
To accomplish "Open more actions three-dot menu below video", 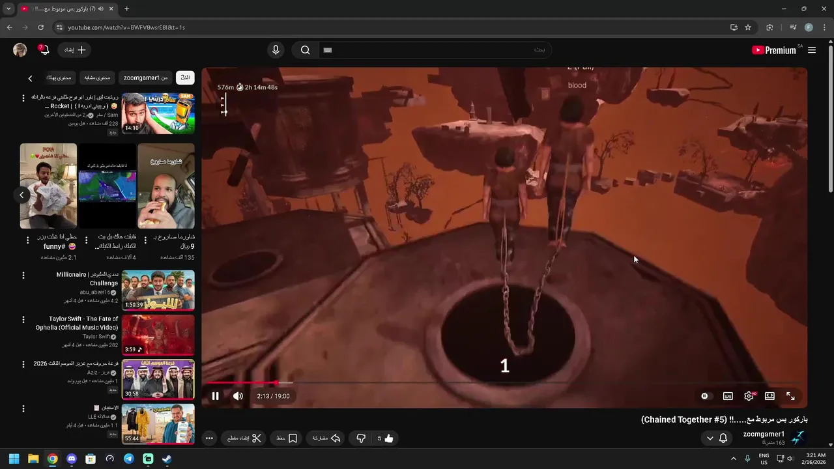I will [x=209, y=438].
